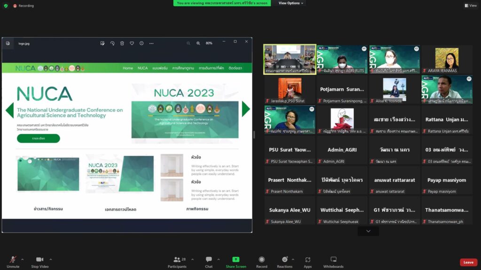Select Alisa K. Yoshida video tile
This screenshot has height=270, width=481.
pos(395,90)
